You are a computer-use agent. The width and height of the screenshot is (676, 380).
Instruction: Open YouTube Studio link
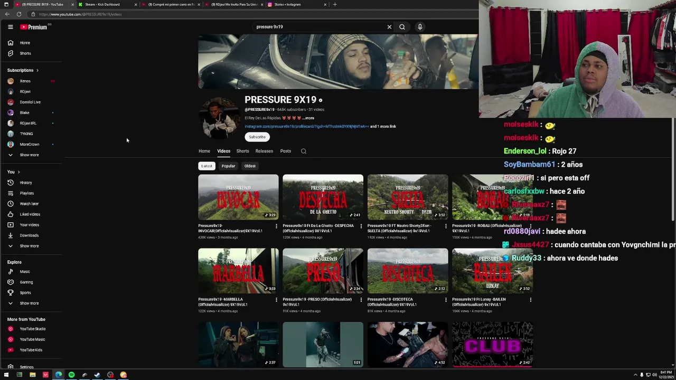pyautogui.click(x=32, y=329)
